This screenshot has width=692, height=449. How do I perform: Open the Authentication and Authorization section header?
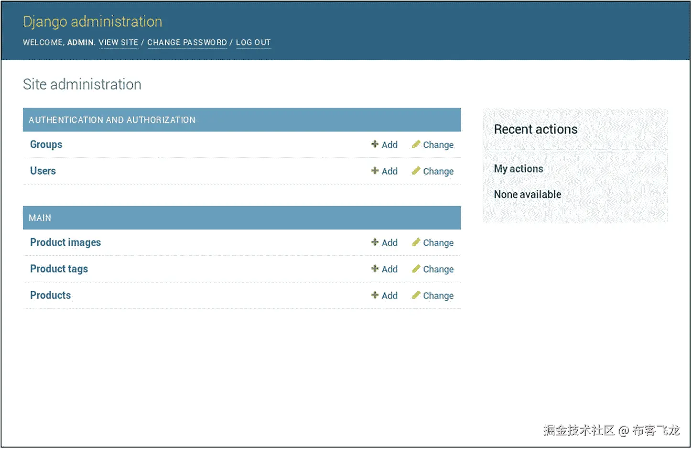(112, 120)
